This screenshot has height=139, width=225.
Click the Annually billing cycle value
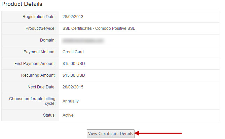click(x=71, y=101)
